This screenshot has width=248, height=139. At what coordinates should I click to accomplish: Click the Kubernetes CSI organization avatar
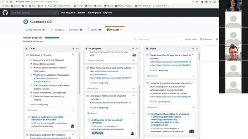coord(26,22)
